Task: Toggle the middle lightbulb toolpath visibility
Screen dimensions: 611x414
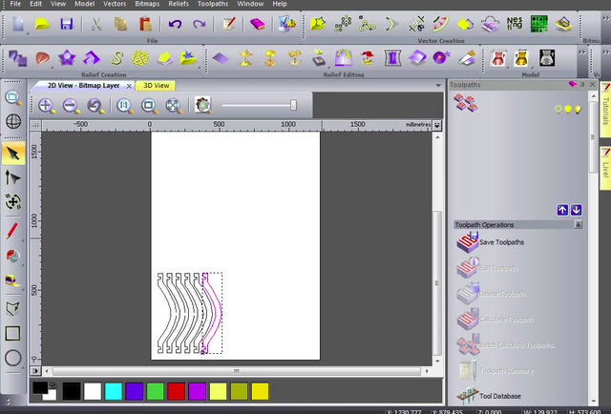Action: point(568,110)
